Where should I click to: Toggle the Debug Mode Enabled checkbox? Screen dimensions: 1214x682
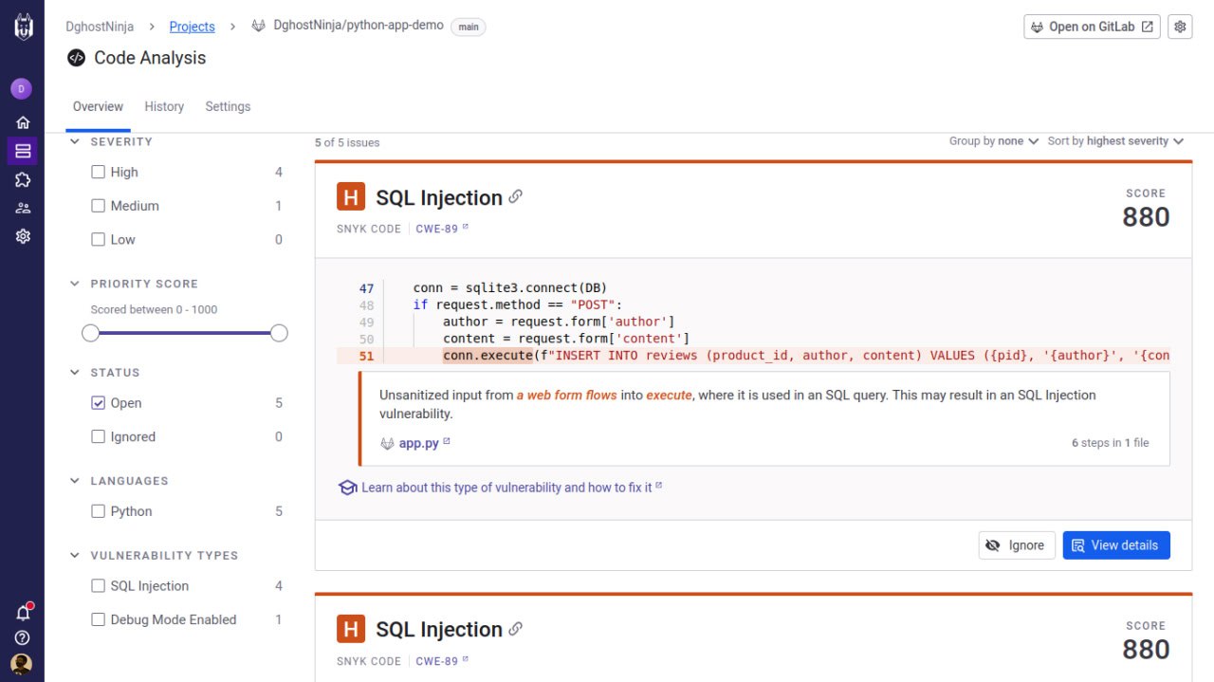98,619
